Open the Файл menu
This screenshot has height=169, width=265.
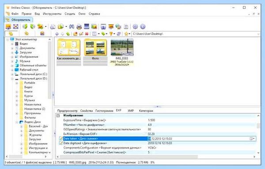pos(15,14)
